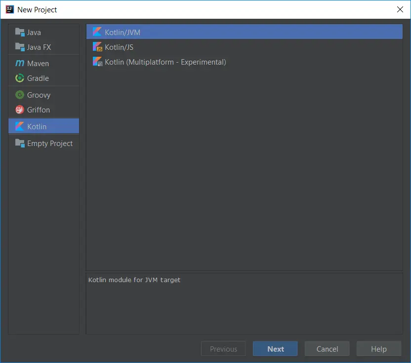Click the Kotlin logo icon in sidebar
Screen dimensions: 411x363
(20, 126)
